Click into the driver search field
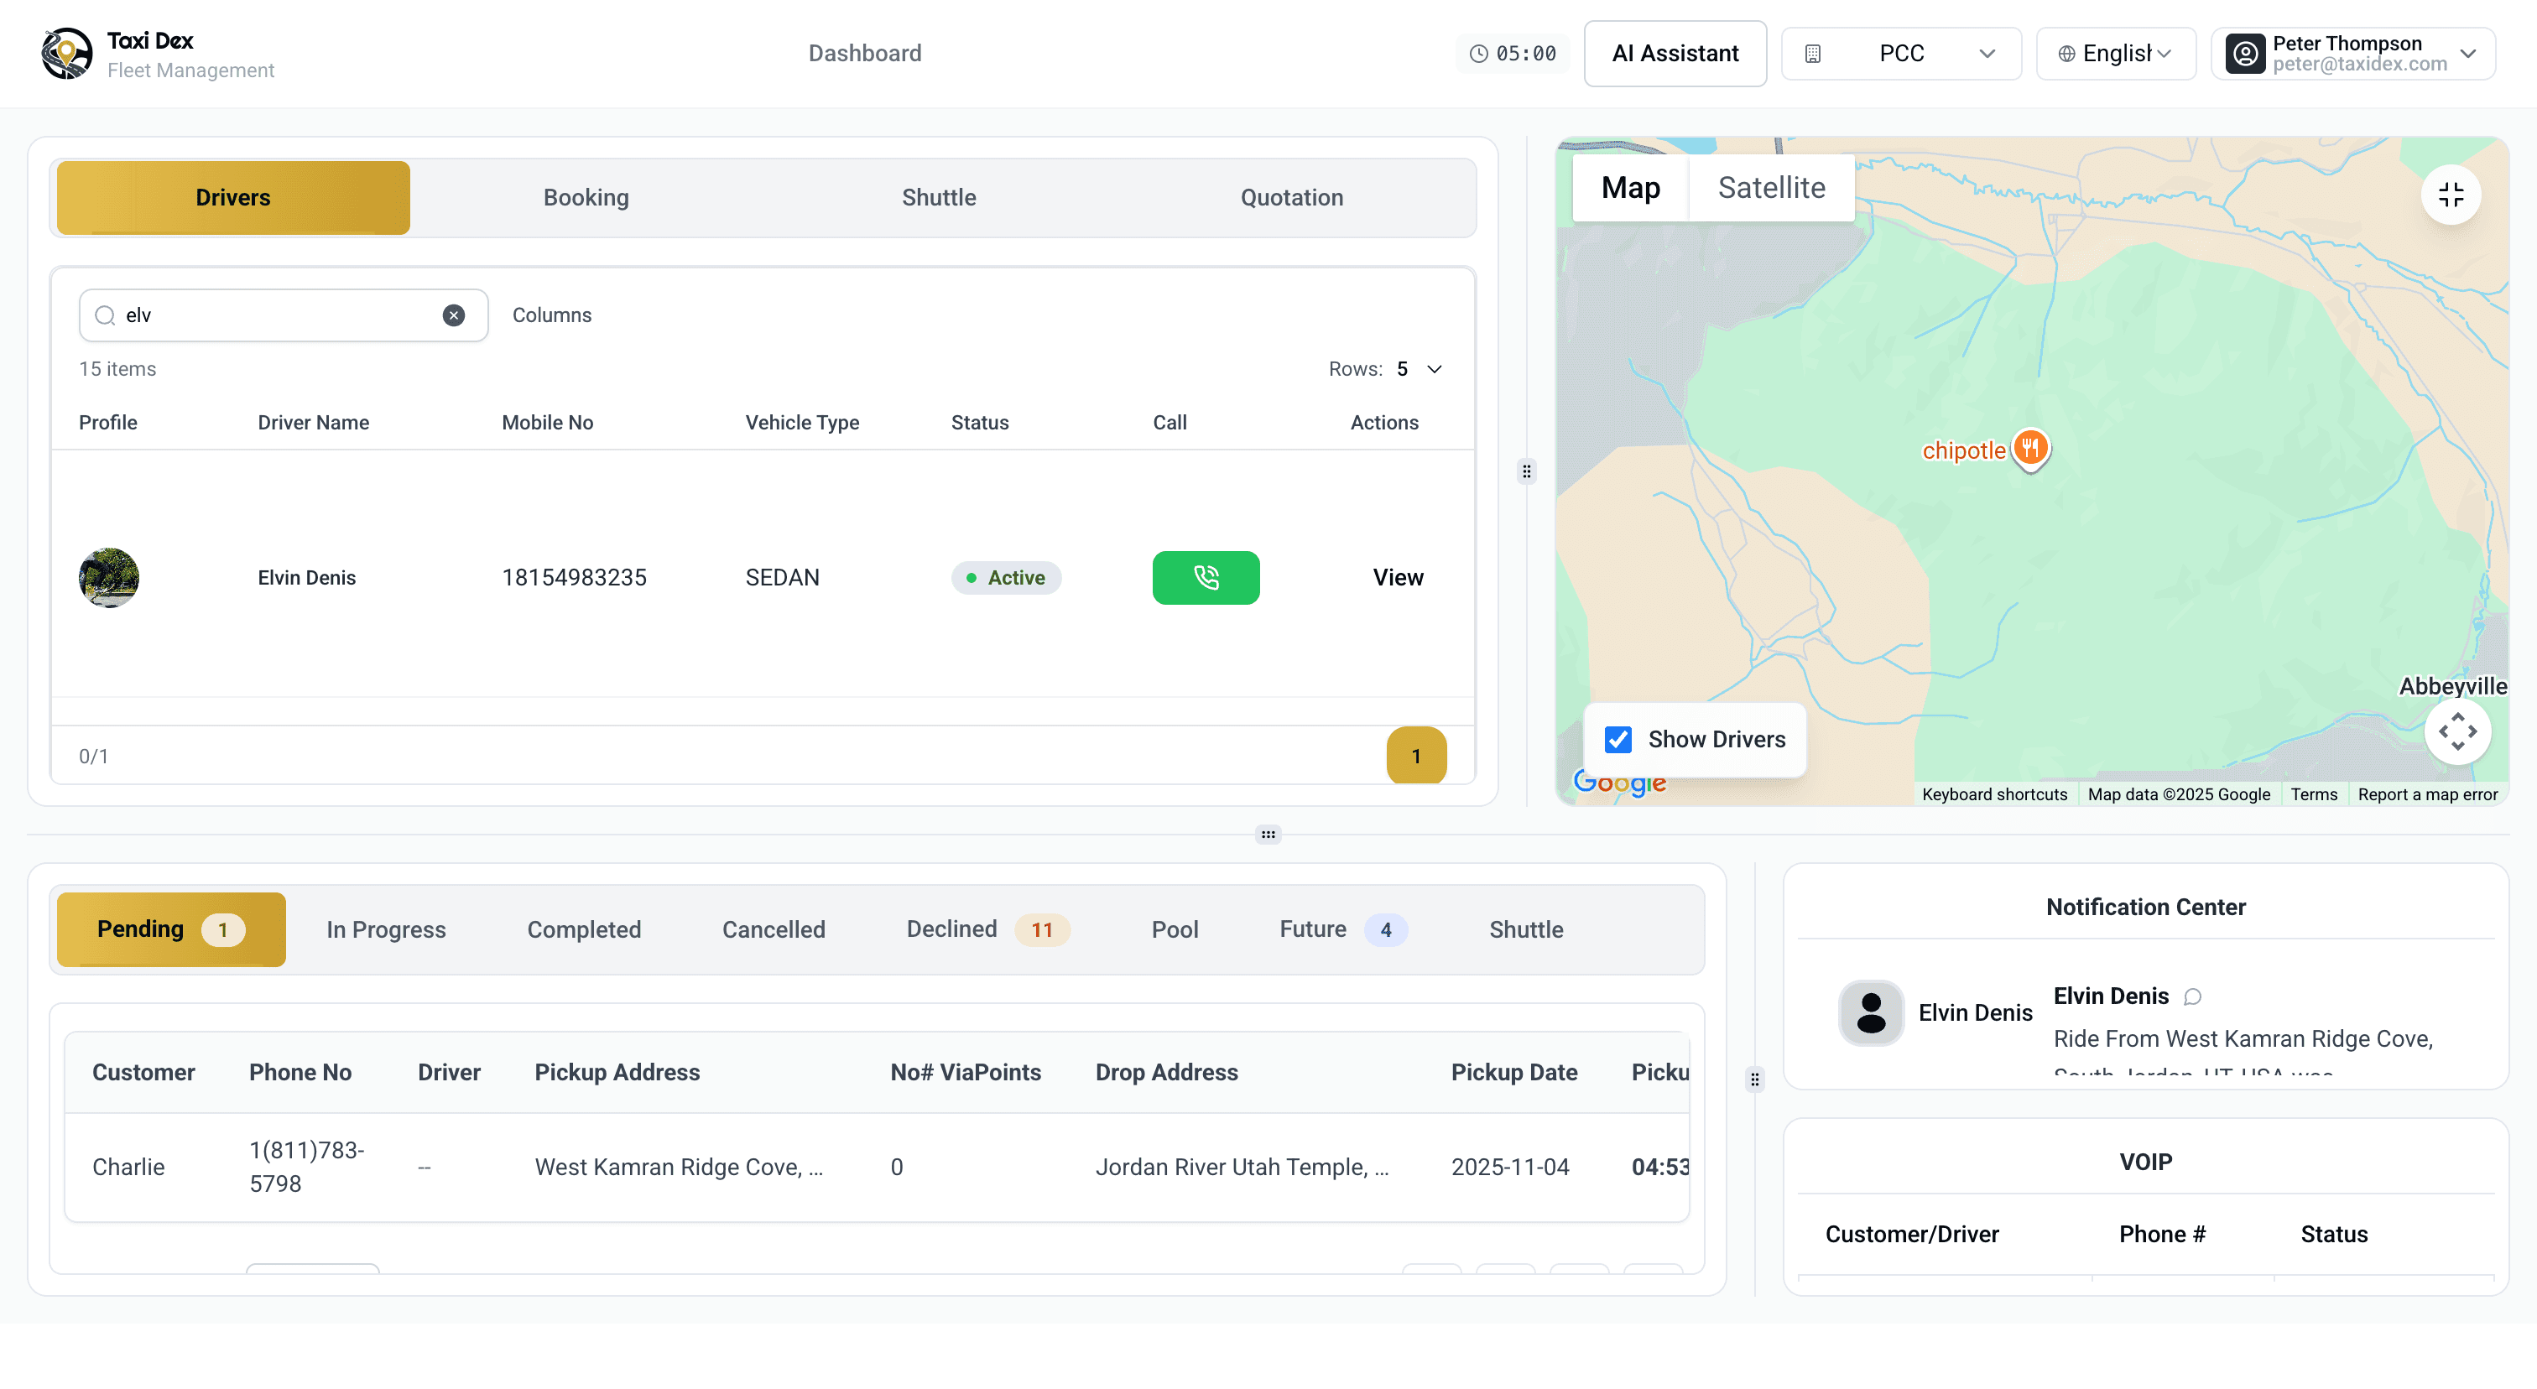 click(283, 315)
